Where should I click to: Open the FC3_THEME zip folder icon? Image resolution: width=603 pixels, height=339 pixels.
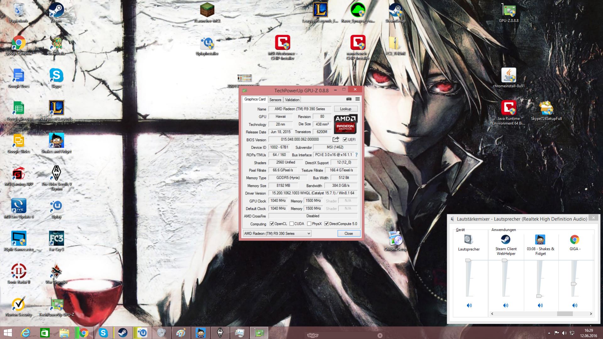(x=395, y=46)
